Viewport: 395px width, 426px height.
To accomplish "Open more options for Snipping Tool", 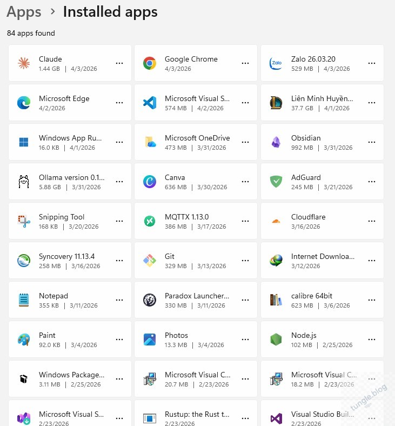I will [119, 221].
